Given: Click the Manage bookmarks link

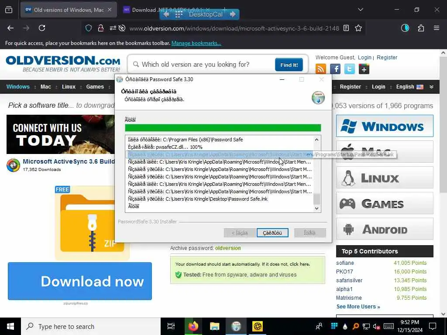Looking at the screenshot, I should [x=196, y=43].
